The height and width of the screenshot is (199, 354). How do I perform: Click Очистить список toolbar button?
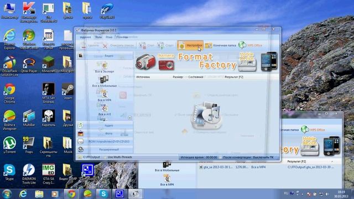point(118,45)
